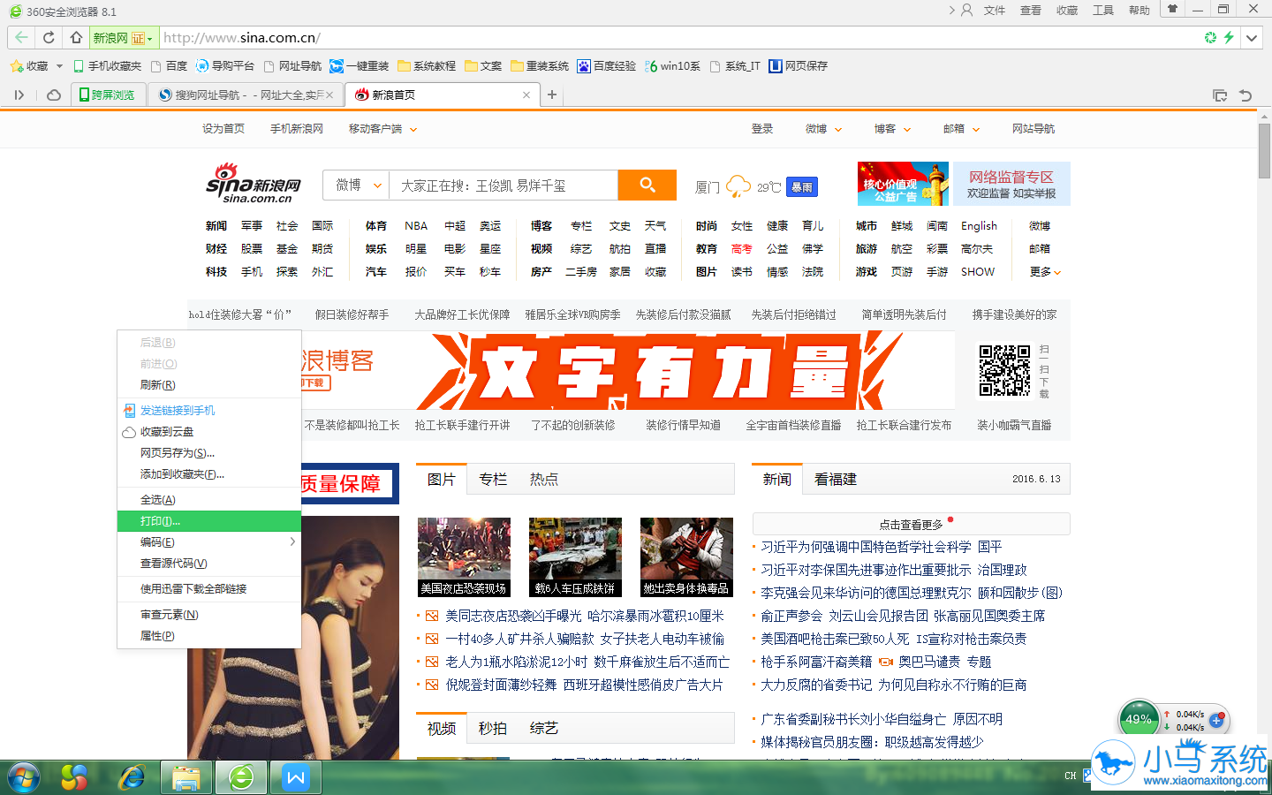Expand the 微博 top nav dropdown
1272x795 pixels.
click(x=838, y=129)
